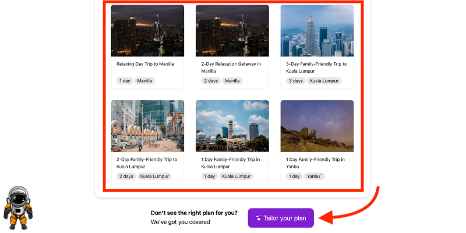Viewport: 466px width, 233px height.
Task: Click 3-Day Family-Friendly Trip to Kuala Lumpur title
Action: (x=316, y=68)
